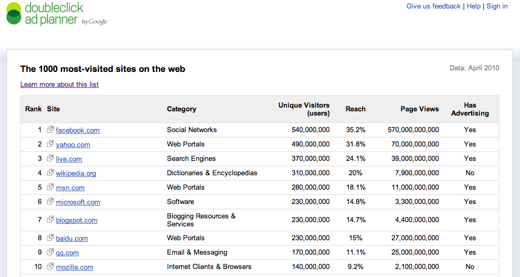This screenshot has height=277, width=520.
Task: Click the Unique Visitors (users) column header
Action: coord(304,109)
